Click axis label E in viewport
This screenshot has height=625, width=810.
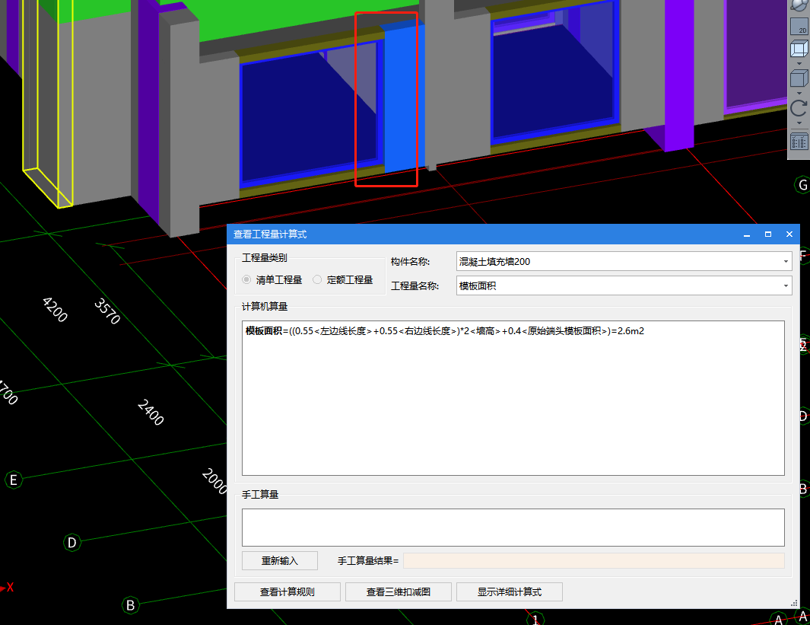pos(14,480)
